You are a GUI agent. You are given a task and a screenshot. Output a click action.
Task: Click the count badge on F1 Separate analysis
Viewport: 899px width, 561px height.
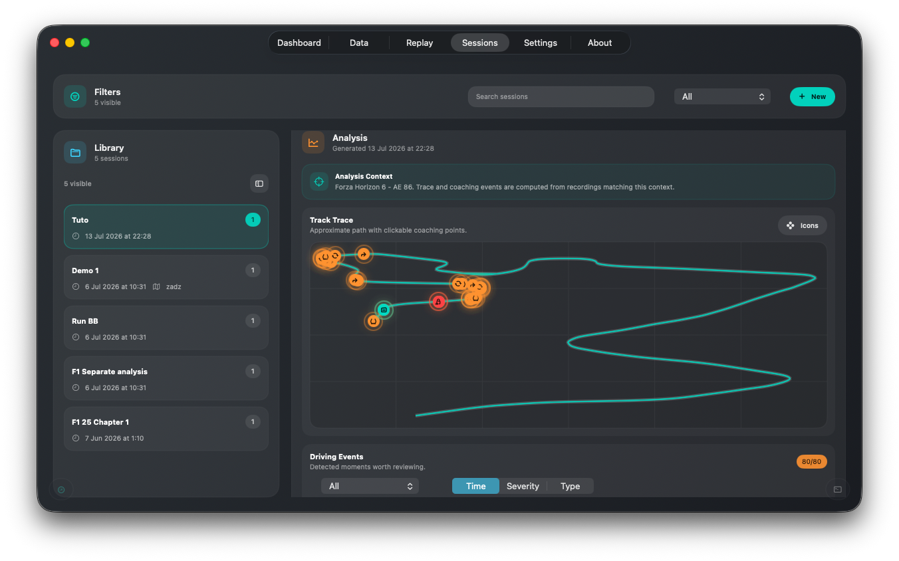(x=253, y=371)
